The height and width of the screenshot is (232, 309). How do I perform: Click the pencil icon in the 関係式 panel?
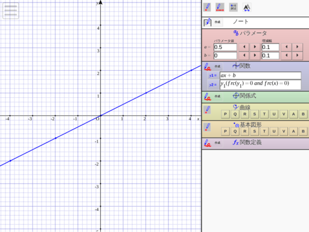pos(208,97)
